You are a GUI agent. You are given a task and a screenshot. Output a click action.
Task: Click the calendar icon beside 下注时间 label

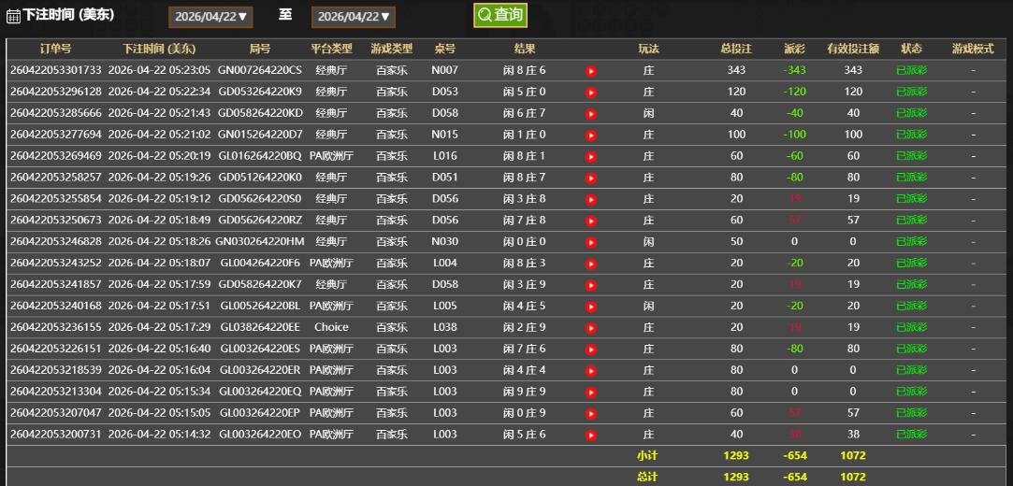tap(13, 16)
